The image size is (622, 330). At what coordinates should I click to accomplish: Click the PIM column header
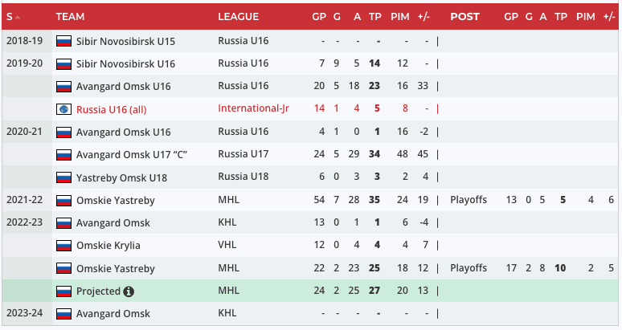tap(399, 17)
